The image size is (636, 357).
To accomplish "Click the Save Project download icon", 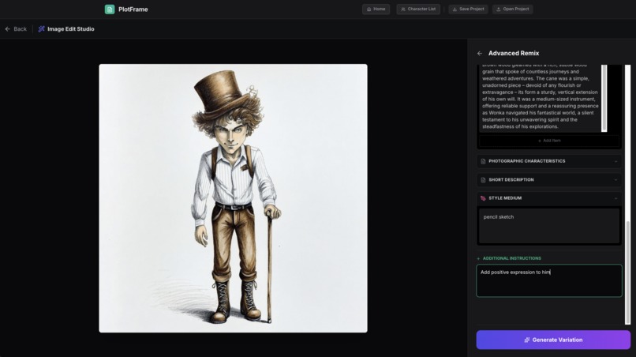I will click(455, 9).
